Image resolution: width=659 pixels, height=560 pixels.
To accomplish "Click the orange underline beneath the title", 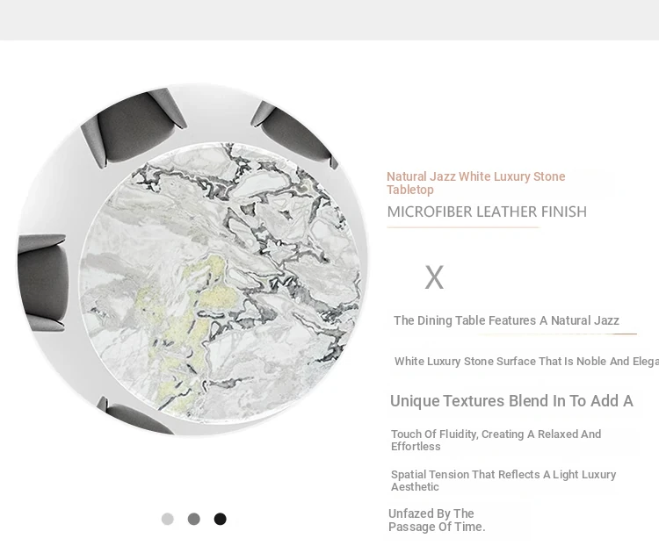I will tap(463, 227).
